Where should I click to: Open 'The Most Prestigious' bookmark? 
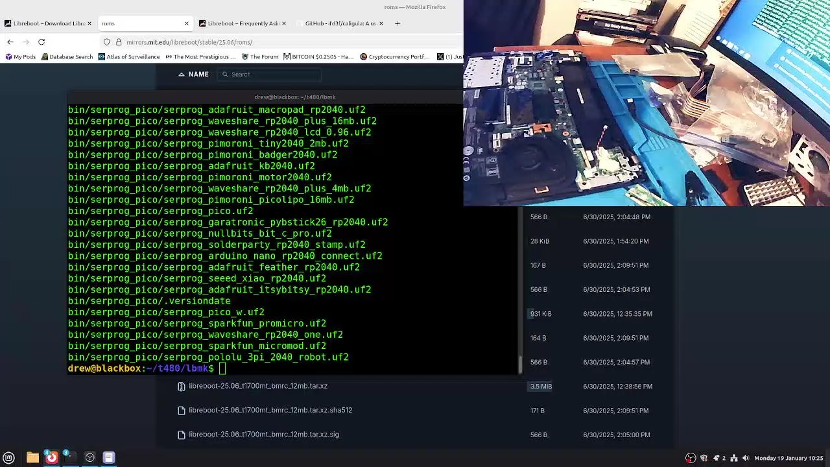200,57
